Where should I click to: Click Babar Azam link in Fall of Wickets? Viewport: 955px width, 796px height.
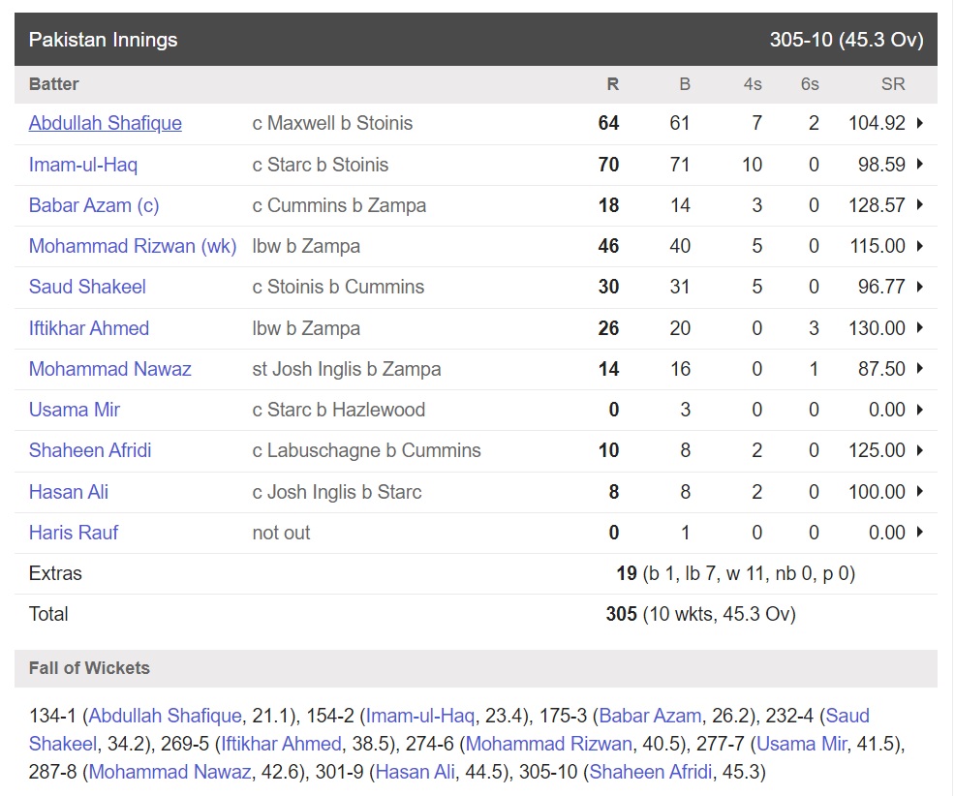click(650, 716)
